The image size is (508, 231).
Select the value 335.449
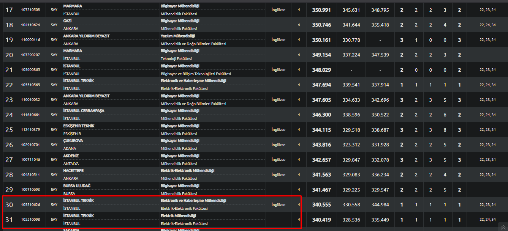click(x=380, y=220)
